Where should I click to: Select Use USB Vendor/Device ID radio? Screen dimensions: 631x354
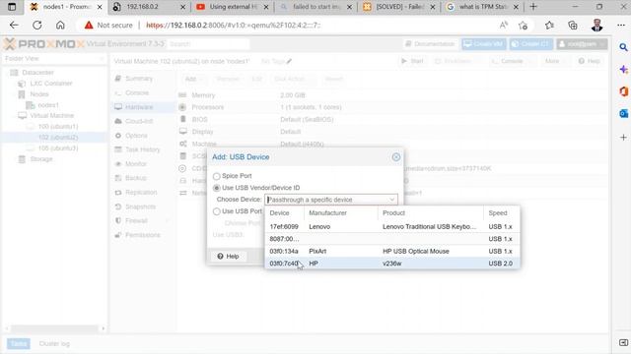[217, 188]
